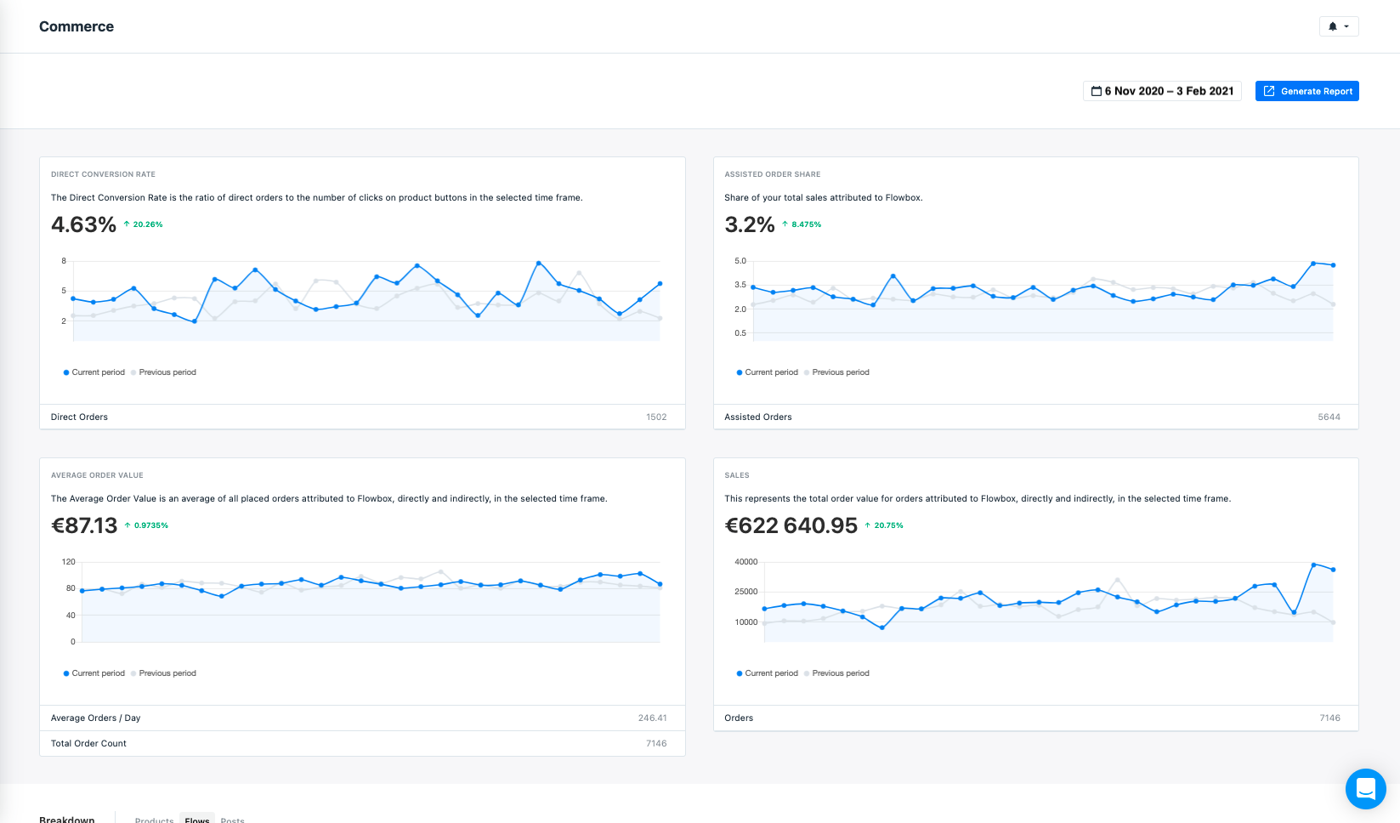
Task: Toggle Current period in Sales chart legend
Action: coord(768,673)
